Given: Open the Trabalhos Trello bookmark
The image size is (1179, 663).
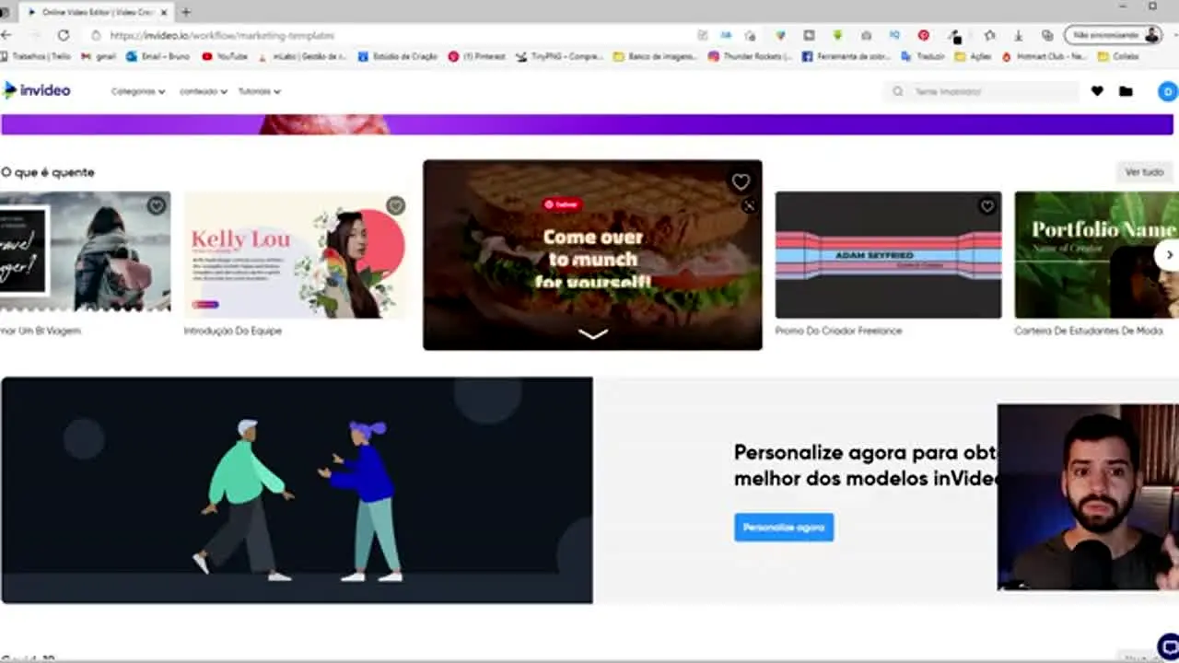Looking at the screenshot, I should (x=36, y=56).
